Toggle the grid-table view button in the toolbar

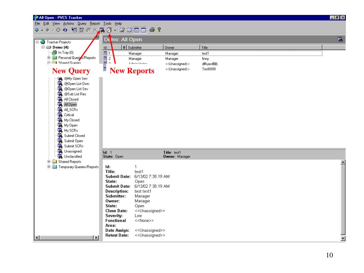click(x=136, y=30)
